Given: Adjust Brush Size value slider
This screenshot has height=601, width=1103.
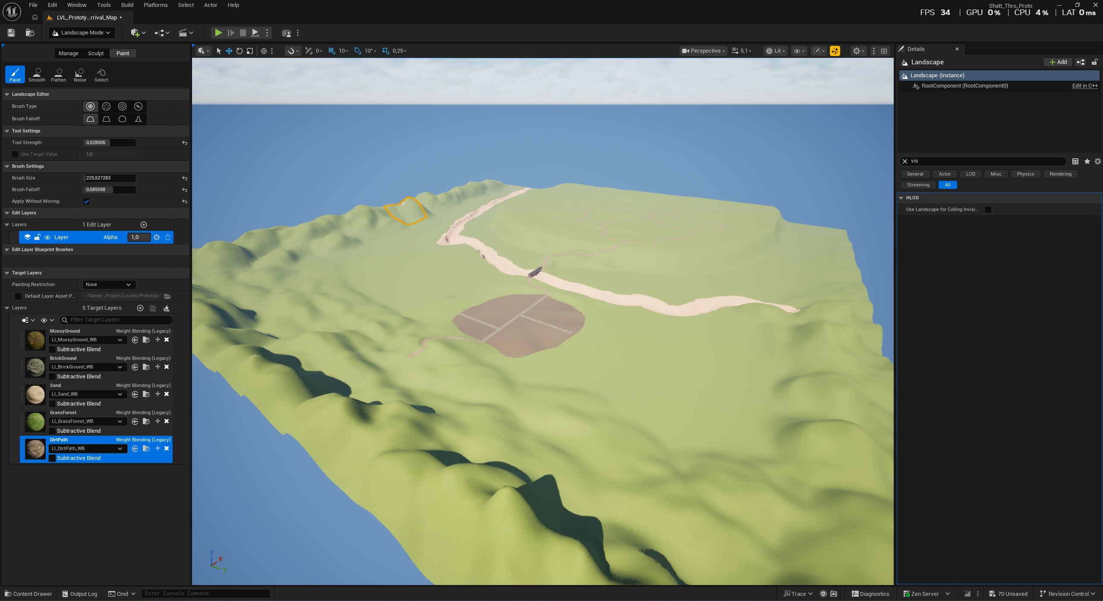Looking at the screenshot, I should [109, 178].
